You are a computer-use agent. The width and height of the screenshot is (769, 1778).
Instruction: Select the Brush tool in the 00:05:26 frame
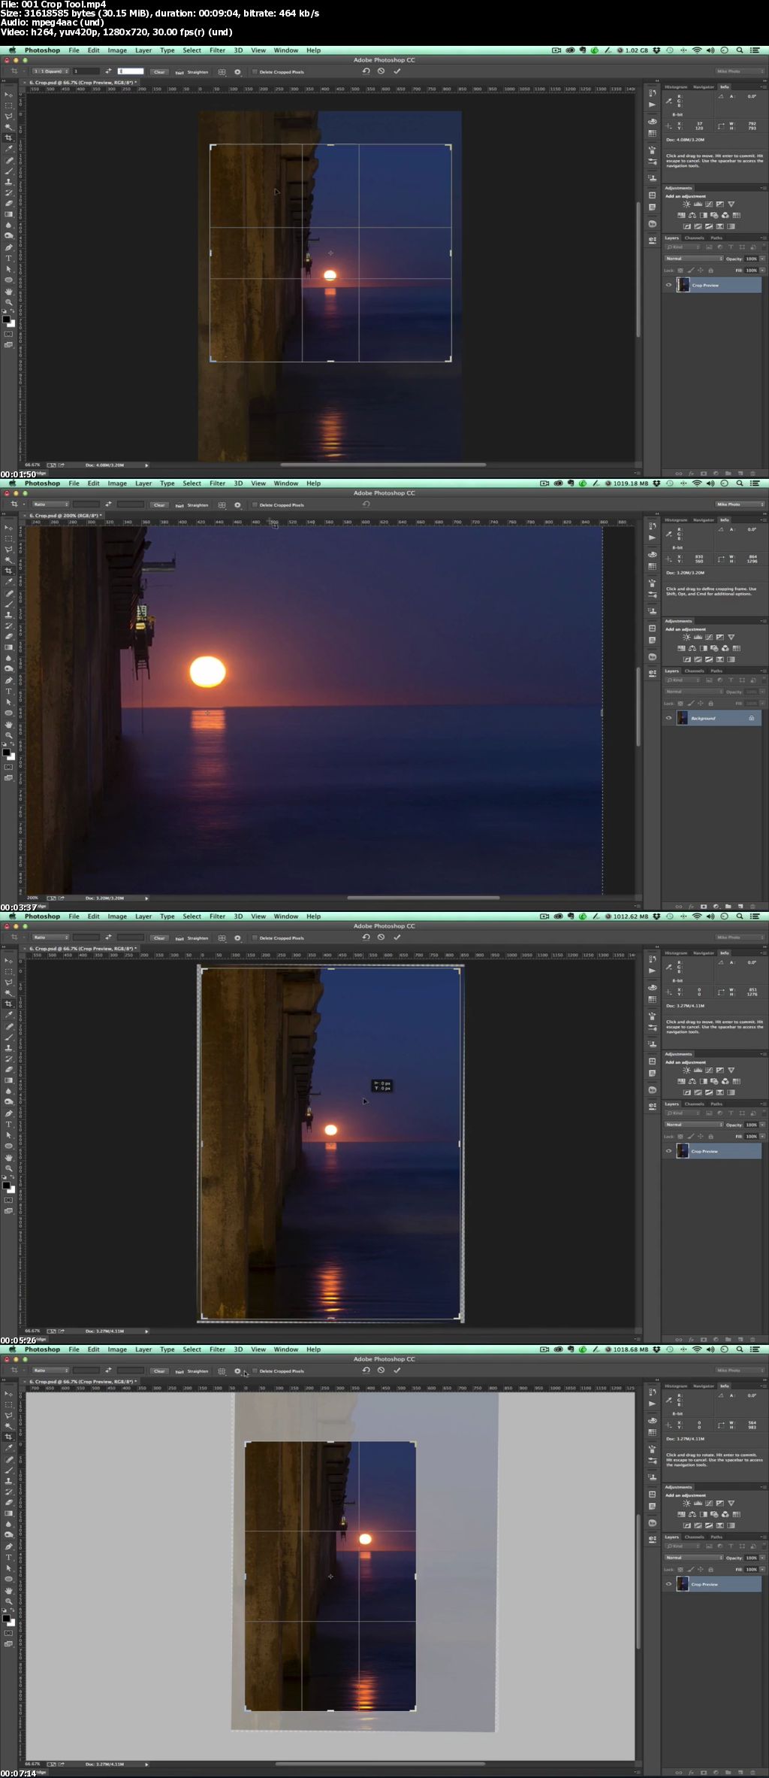(x=8, y=1037)
